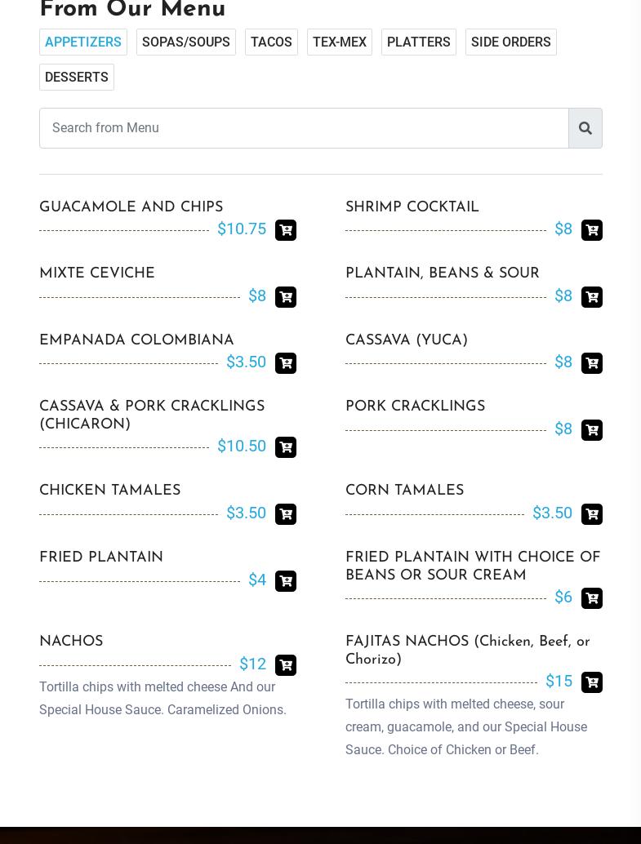The width and height of the screenshot is (641, 844).
Task: Open the Tacos menu tab
Action: [x=271, y=42]
